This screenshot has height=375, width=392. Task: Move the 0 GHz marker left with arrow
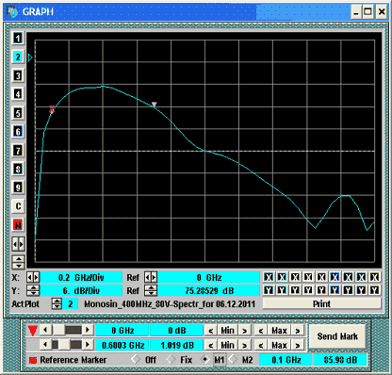45,330
